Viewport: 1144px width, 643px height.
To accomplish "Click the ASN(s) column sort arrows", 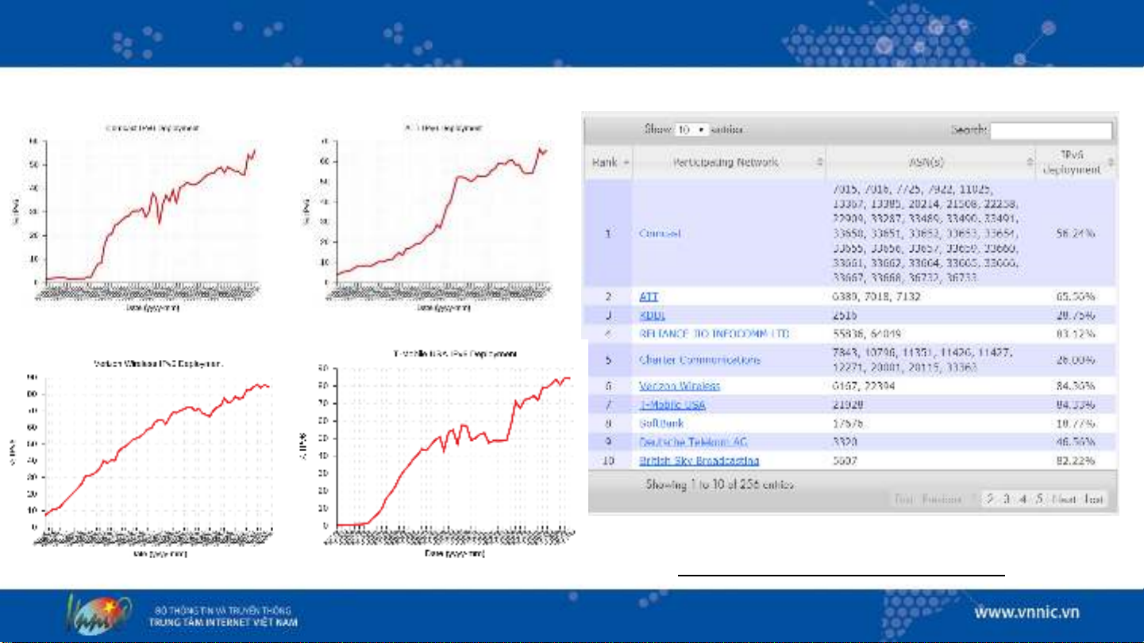I will 1029,163.
